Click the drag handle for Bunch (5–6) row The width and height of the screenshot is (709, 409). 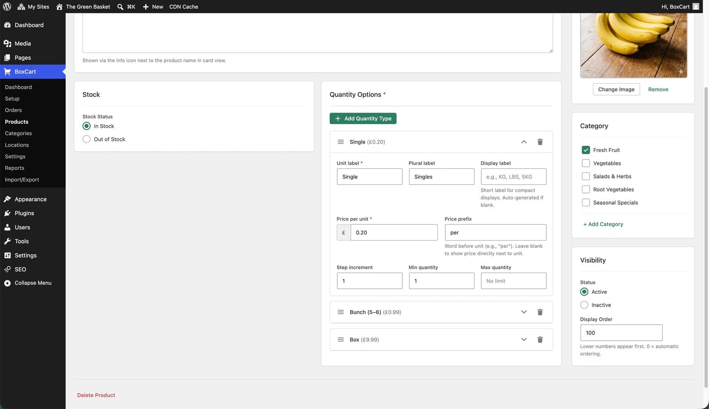(341, 312)
